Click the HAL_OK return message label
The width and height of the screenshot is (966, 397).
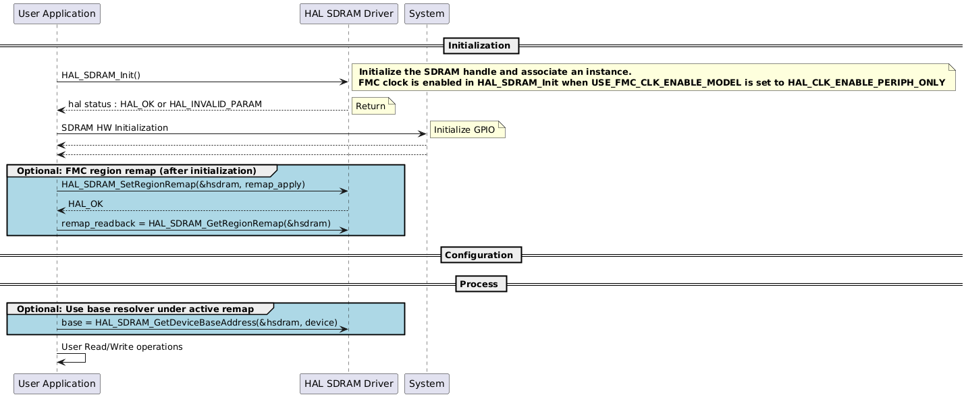pos(86,204)
